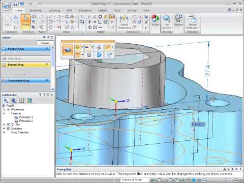Click the distance value input box in viewport
This screenshot has width=244, height=183.
(198, 124)
